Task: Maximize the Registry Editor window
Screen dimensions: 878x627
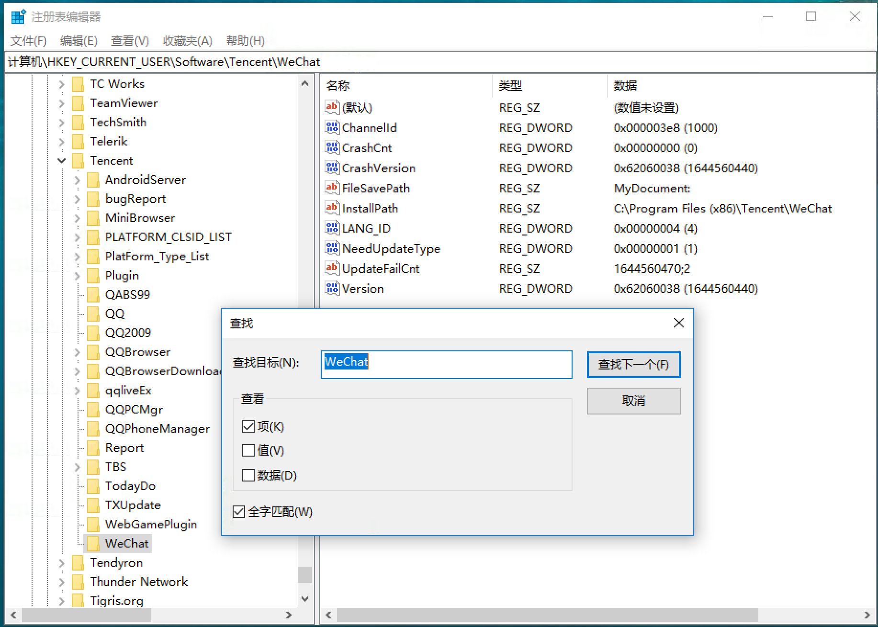Action: click(811, 17)
